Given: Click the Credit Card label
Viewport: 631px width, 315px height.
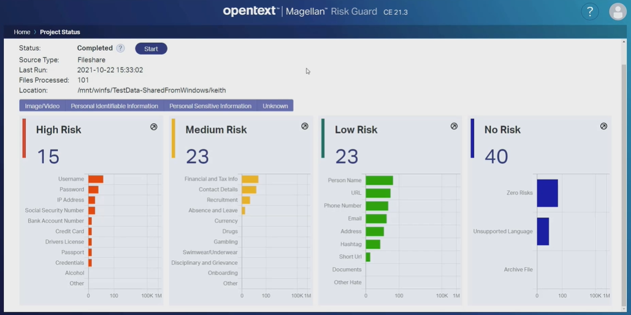Looking at the screenshot, I should click(70, 231).
